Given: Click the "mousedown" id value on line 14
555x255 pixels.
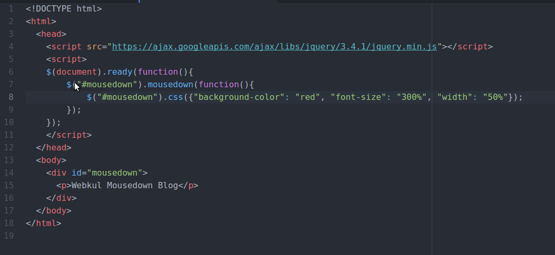Looking at the screenshot, I should point(115,173).
